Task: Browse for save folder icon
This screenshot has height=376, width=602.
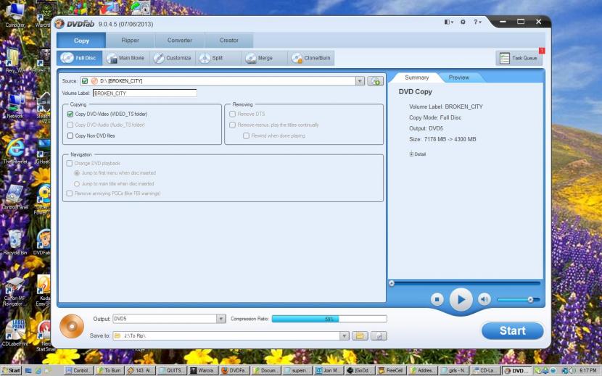Action: (x=360, y=336)
